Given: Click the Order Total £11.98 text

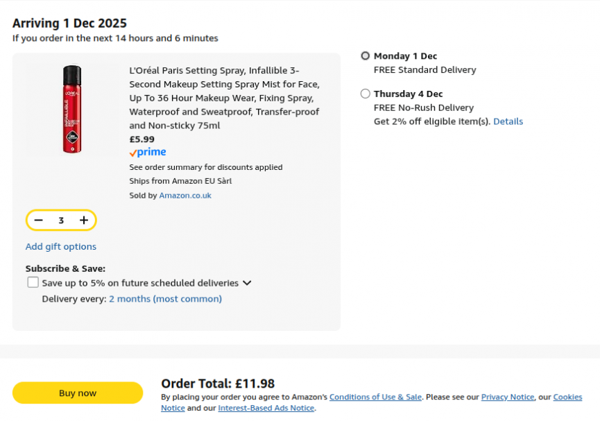Looking at the screenshot, I should click(x=218, y=384).
